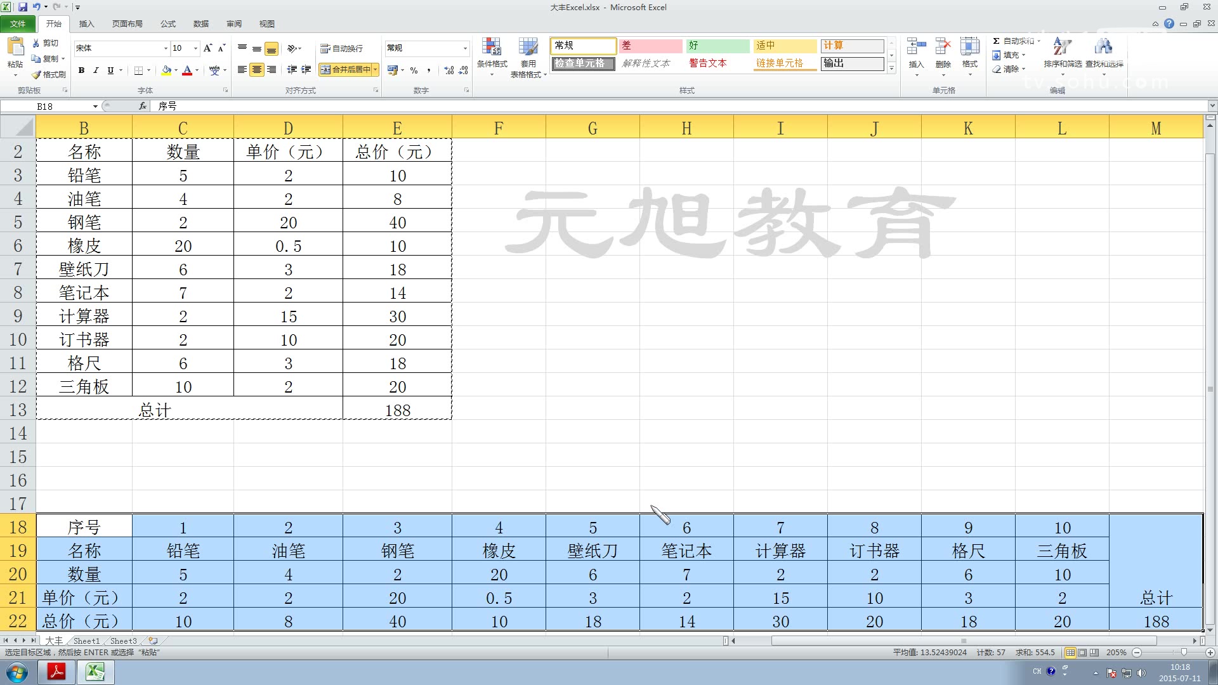Toggle bold formatting
The width and height of the screenshot is (1218, 685).
coord(82,70)
